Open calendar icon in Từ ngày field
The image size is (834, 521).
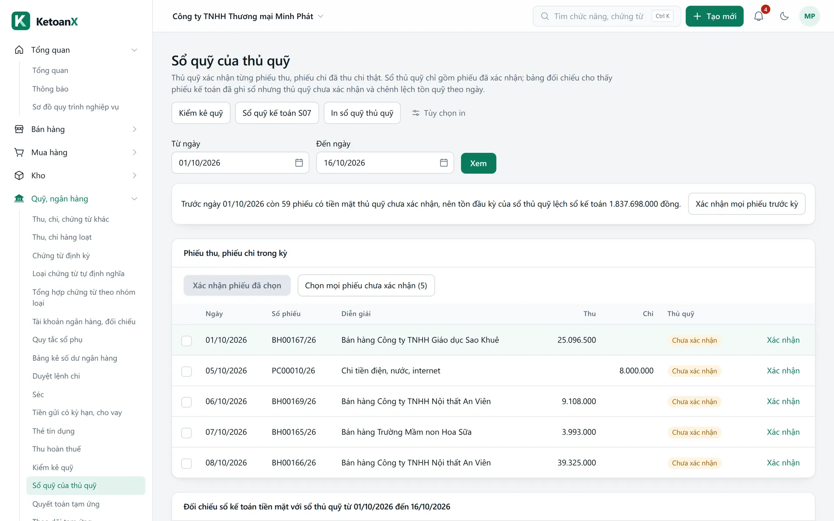(299, 163)
